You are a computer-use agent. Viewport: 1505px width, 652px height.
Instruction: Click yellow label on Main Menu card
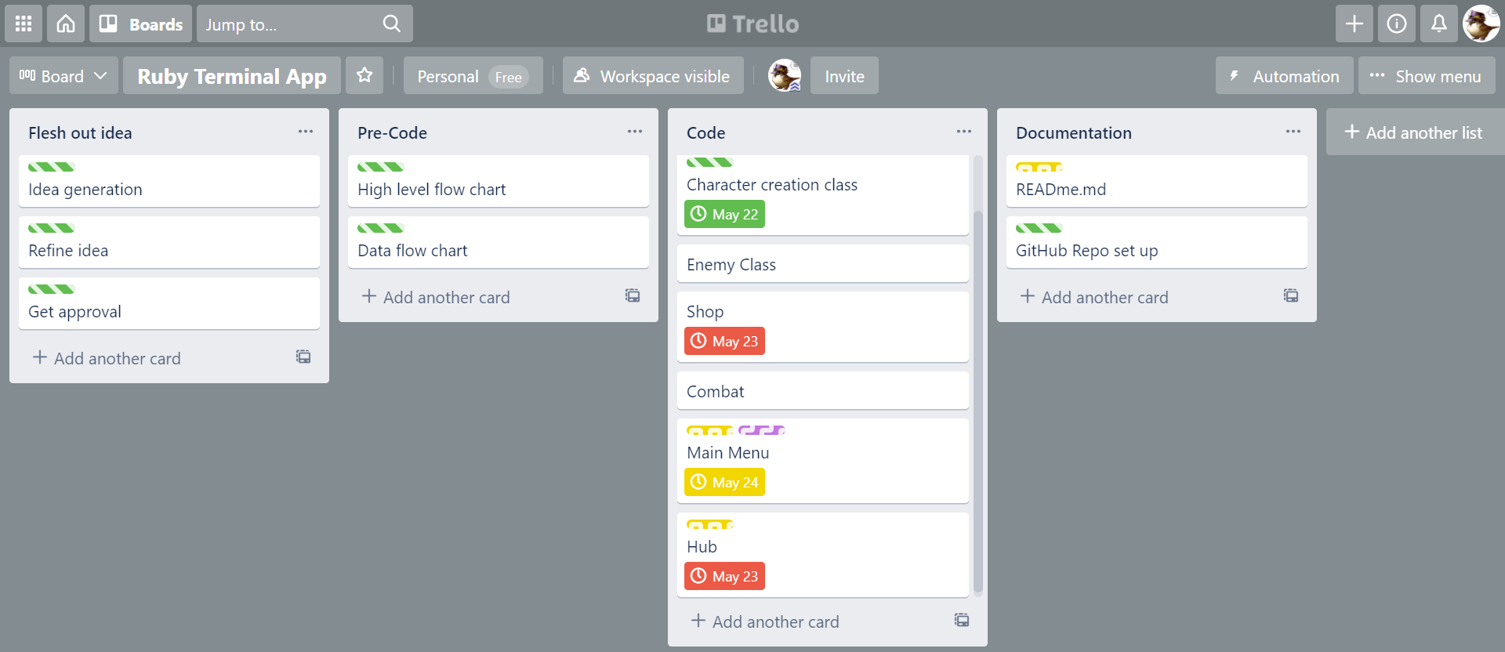point(710,430)
